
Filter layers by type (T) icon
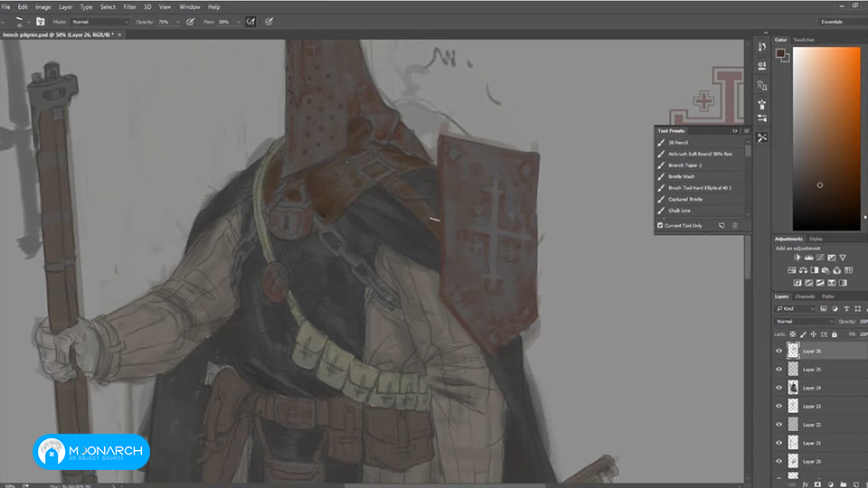tap(846, 309)
